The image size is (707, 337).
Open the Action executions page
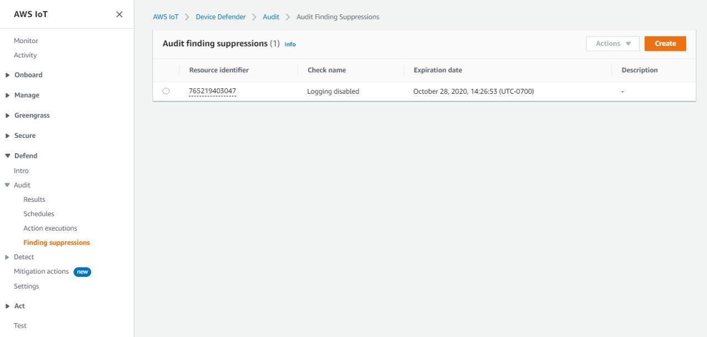pos(50,228)
